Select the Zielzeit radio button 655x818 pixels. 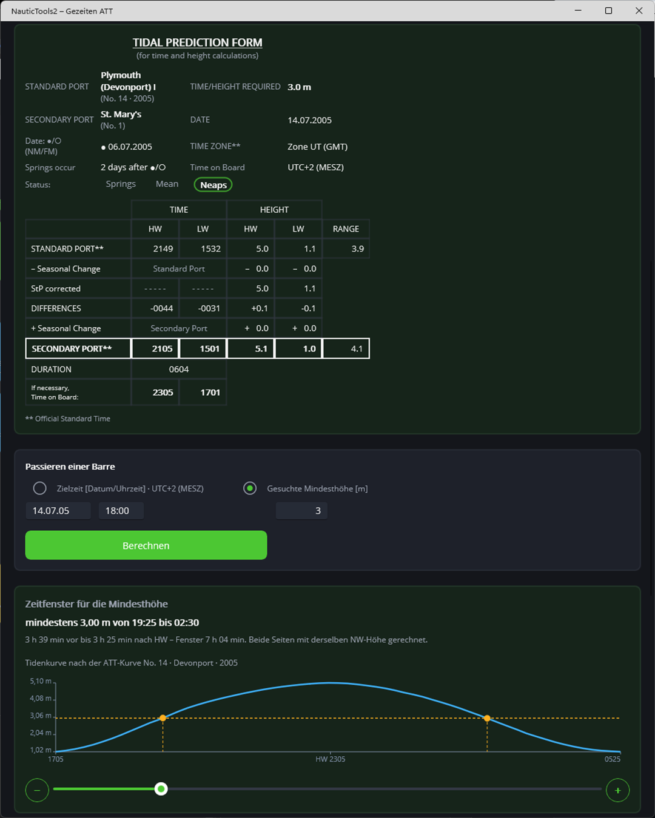pos(40,488)
